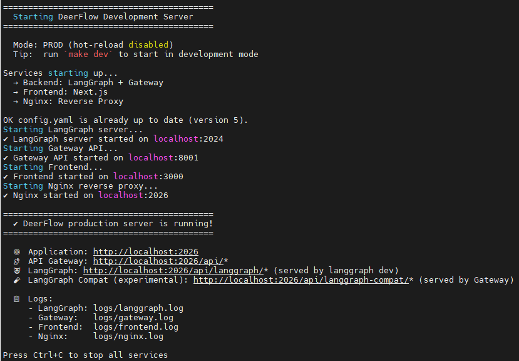Click 'Services starting up...' line
The width and height of the screenshot is (519, 361).
coord(60,73)
